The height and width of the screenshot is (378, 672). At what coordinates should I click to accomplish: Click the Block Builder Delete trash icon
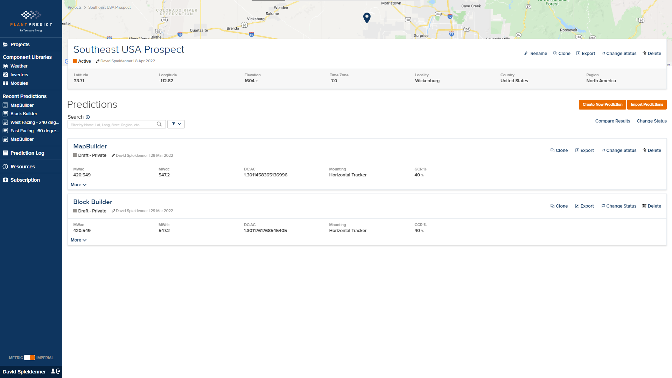[644, 206]
